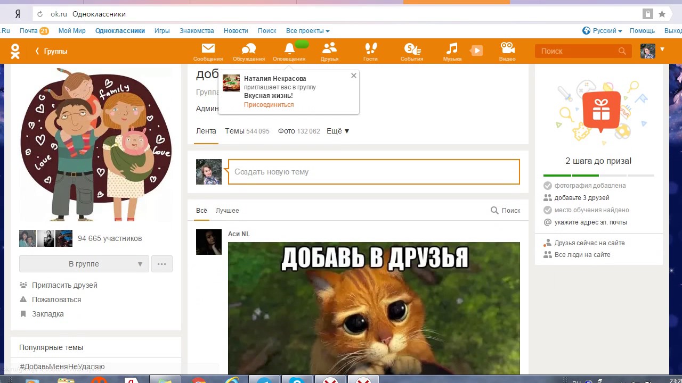Click the Odnoklassniki logo icon
682x383 pixels.
click(15, 51)
